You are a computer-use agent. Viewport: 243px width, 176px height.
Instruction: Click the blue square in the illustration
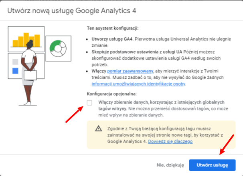(x=15, y=71)
